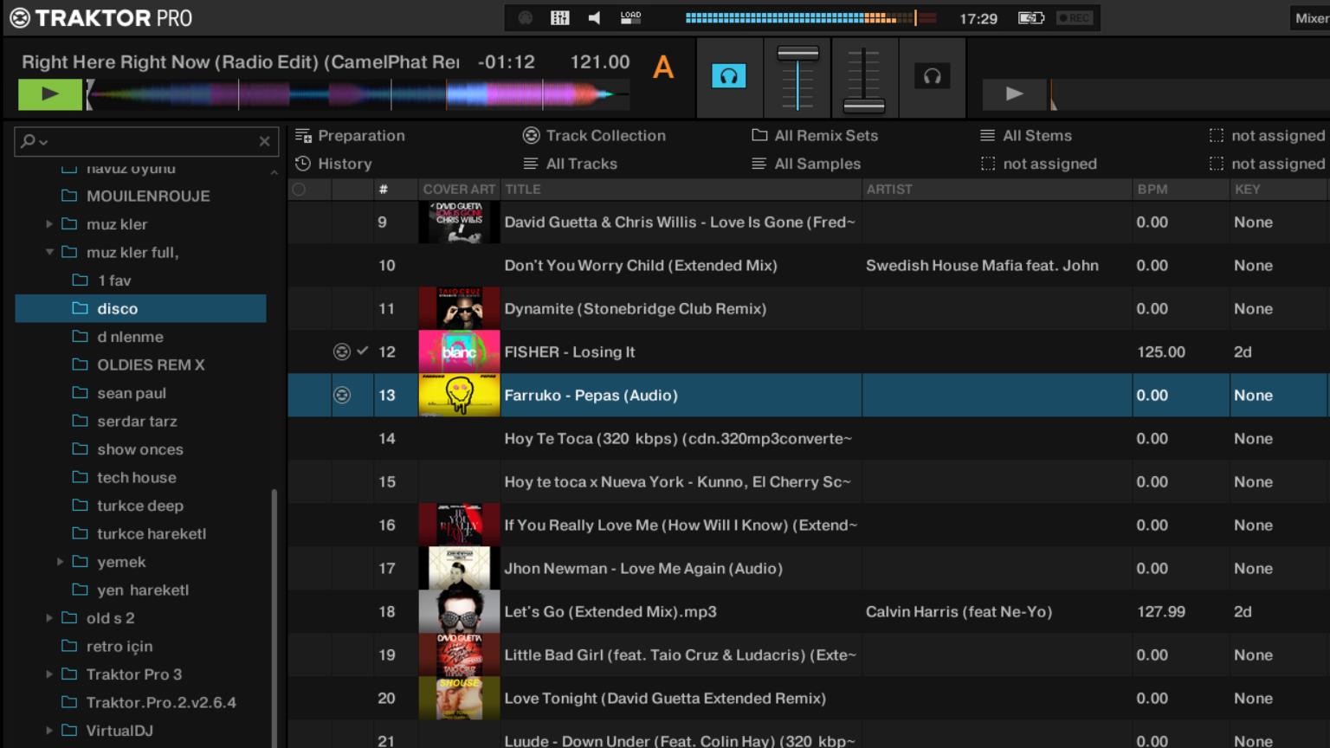
Task: Click the left channel volume fader handle
Action: (x=797, y=54)
